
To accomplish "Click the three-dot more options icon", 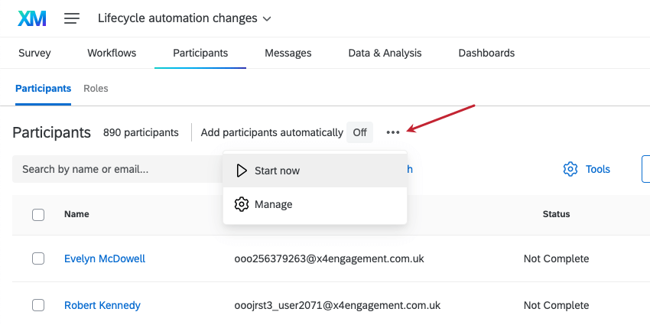I will tap(393, 132).
